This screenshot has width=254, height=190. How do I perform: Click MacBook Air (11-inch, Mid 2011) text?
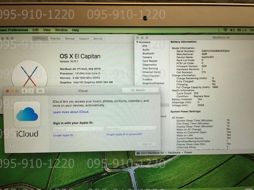pyautogui.click(x=80, y=69)
